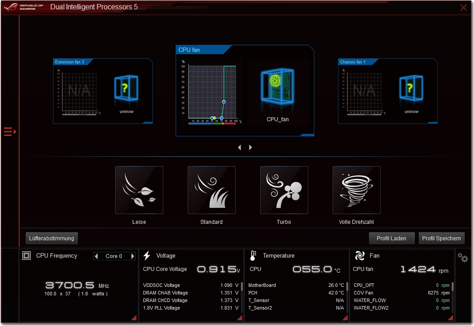Open the Chassis fan 1 card
This screenshot has height=326, width=474.
(388, 91)
